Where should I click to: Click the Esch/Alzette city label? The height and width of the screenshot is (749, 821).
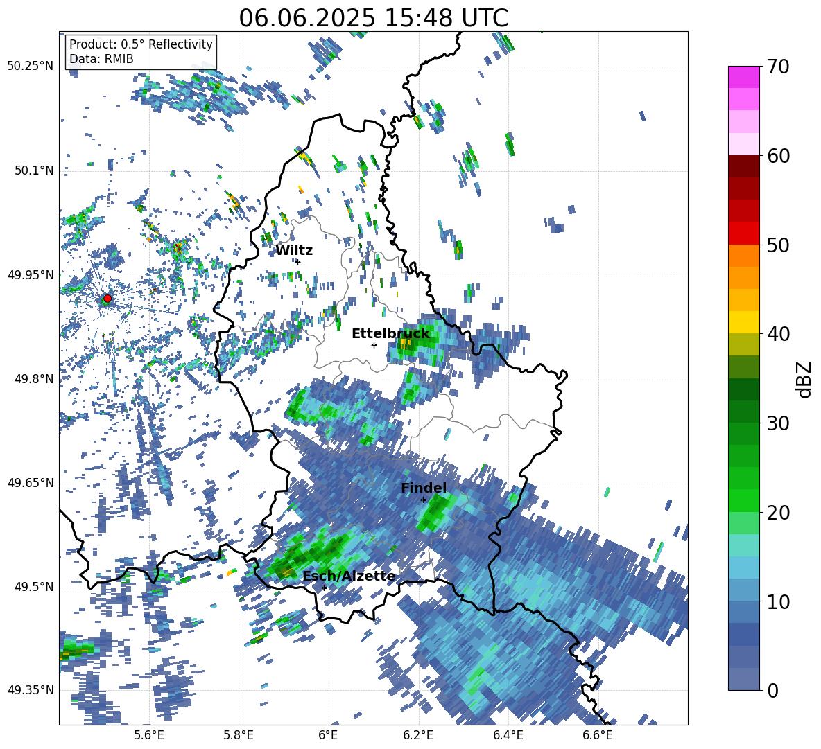349,576
